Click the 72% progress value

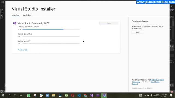click(x=19, y=29)
